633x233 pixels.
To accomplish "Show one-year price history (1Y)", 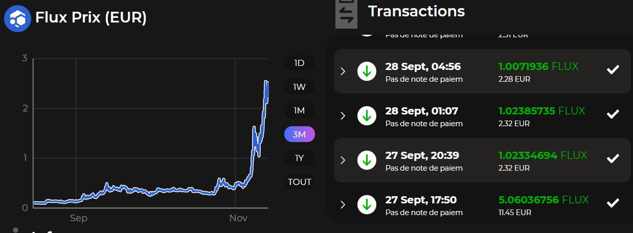I will (299, 158).
